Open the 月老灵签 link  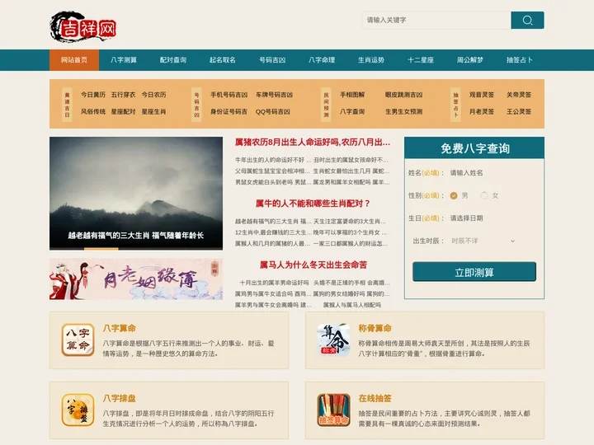pyautogui.click(x=482, y=111)
